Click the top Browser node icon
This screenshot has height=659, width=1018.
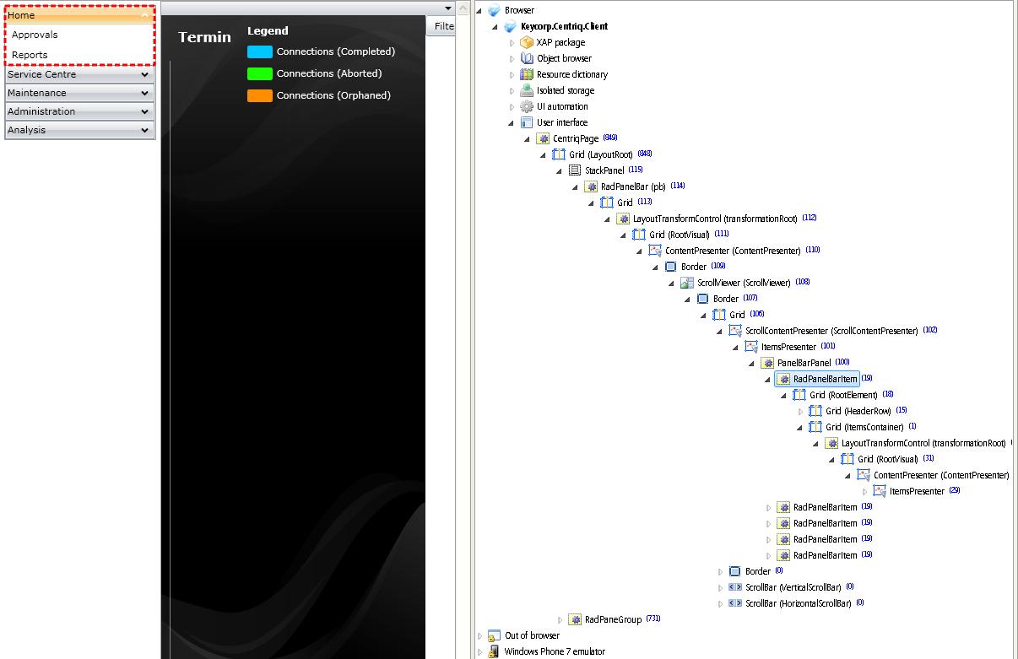point(495,10)
